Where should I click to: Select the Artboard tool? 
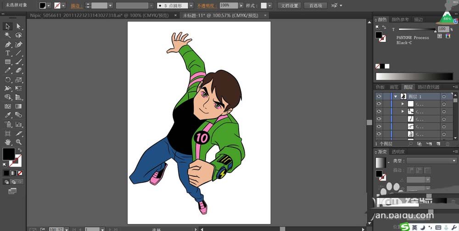tap(8, 133)
